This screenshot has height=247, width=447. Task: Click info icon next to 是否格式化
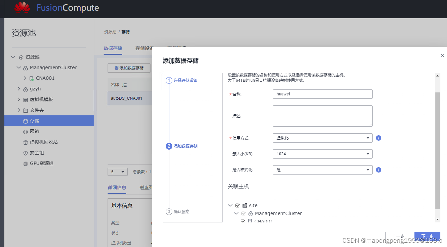379,170
